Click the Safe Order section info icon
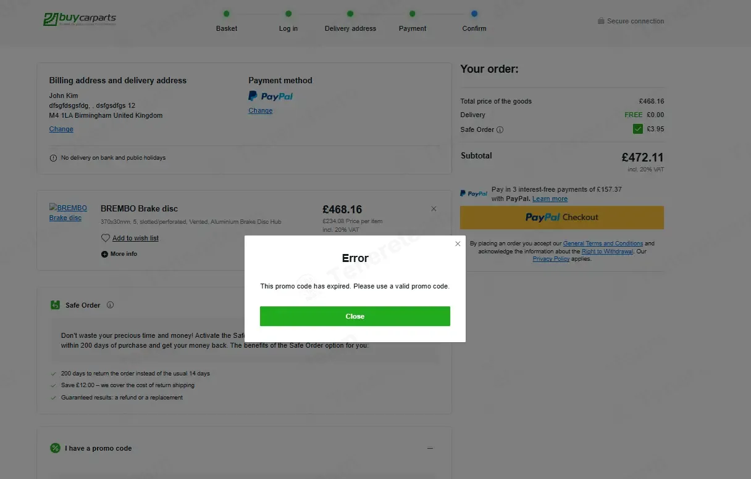The height and width of the screenshot is (479, 751). tap(111, 305)
